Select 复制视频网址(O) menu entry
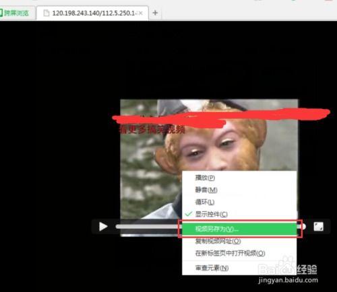 pyautogui.click(x=239, y=241)
